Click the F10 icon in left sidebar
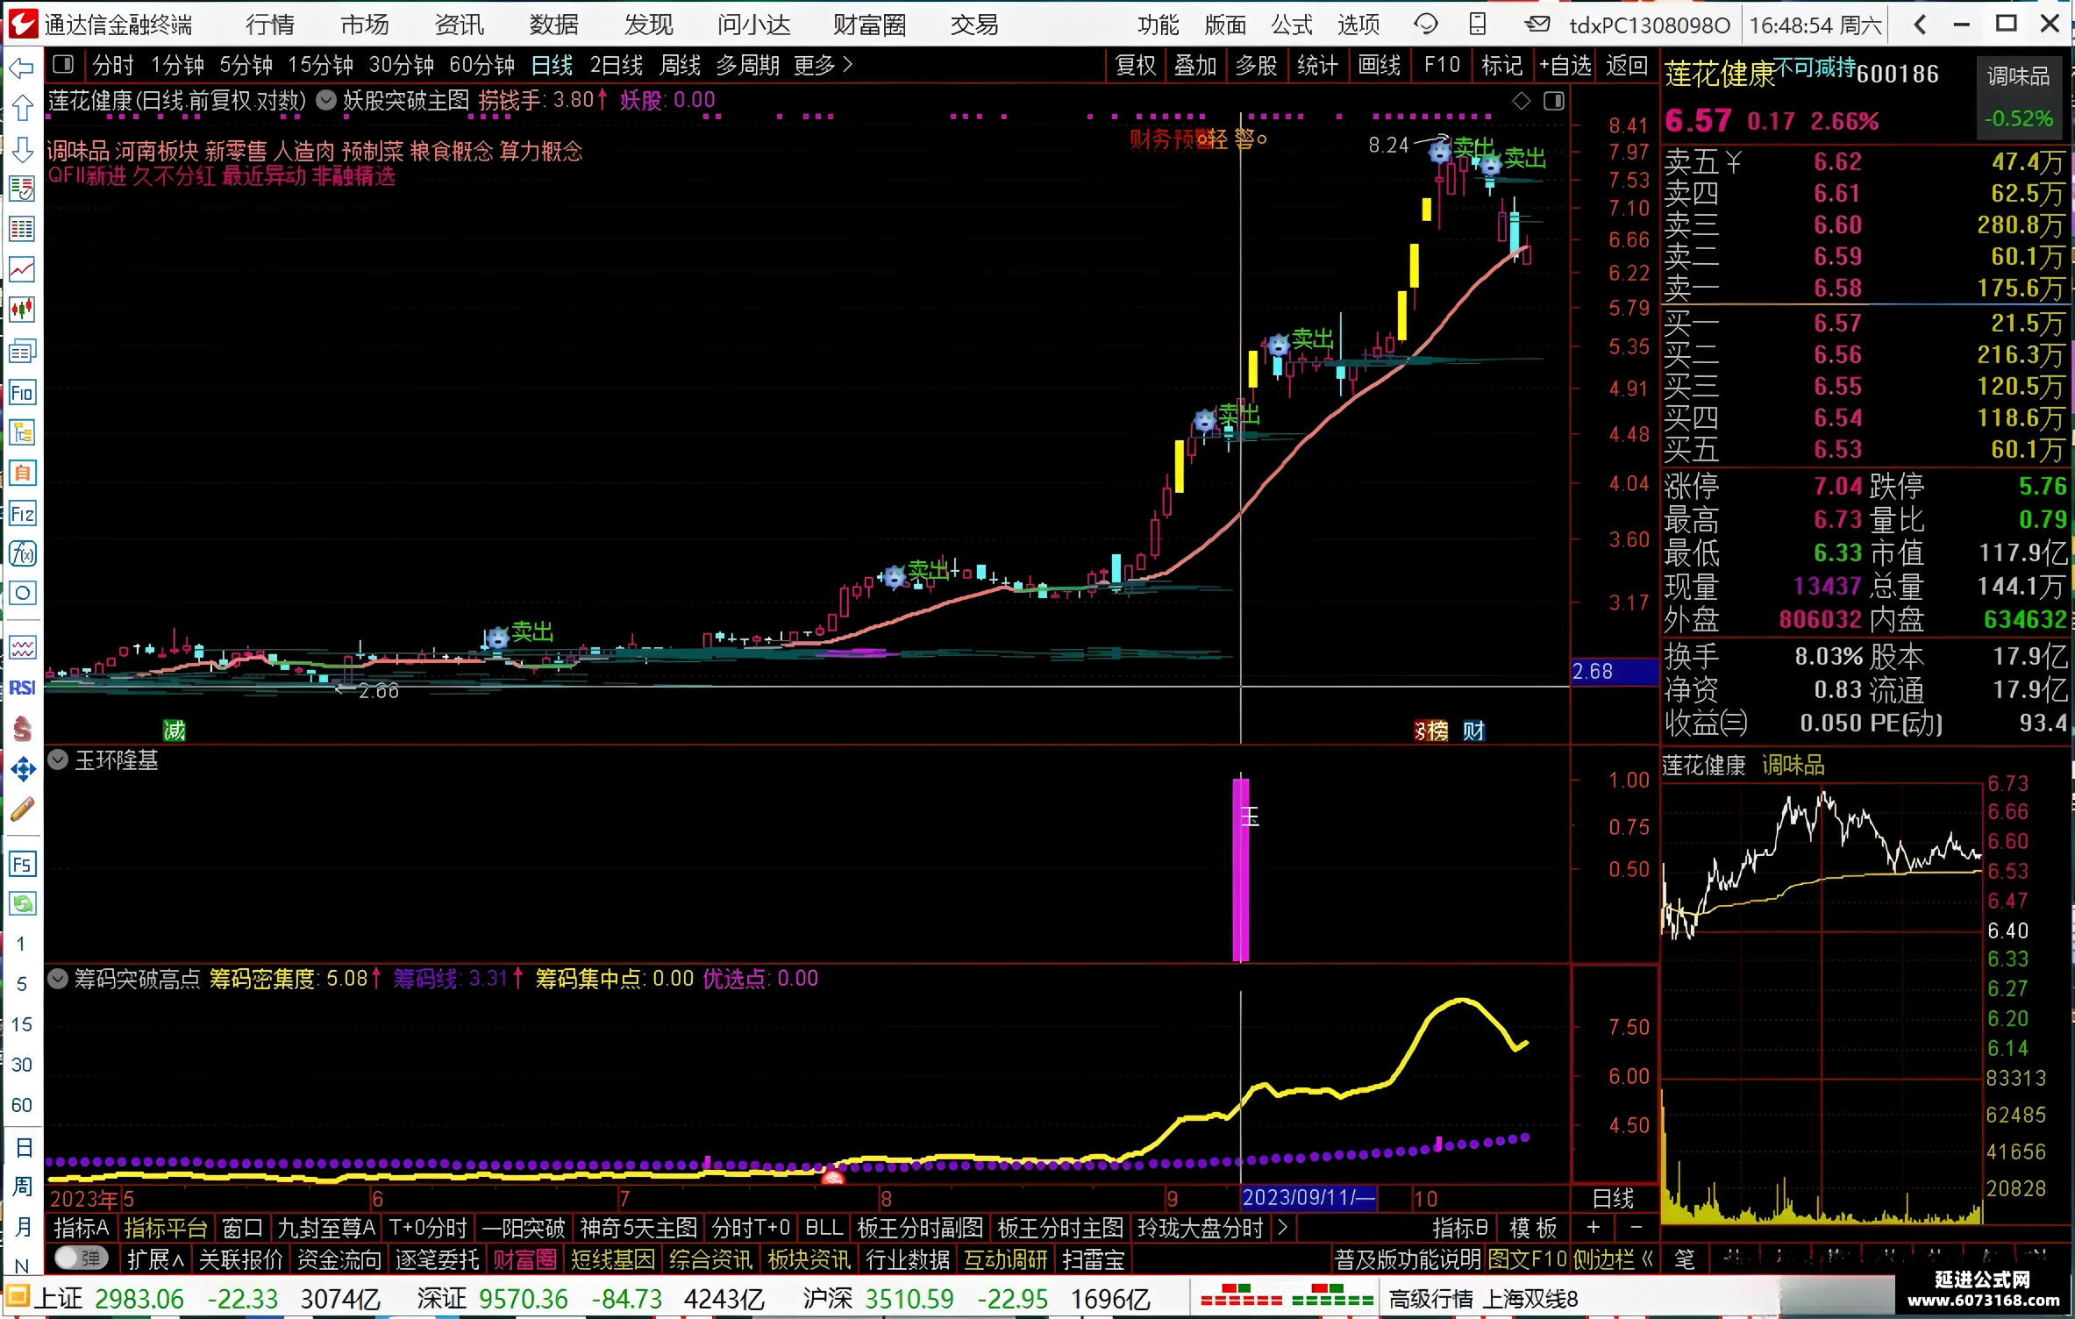 click(x=22, y=392)
